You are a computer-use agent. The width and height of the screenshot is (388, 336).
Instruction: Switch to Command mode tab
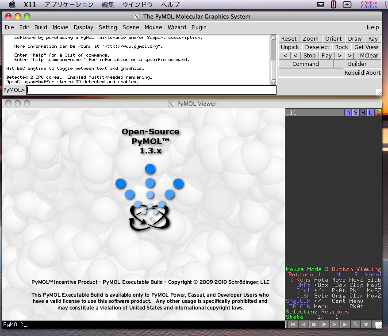(306, 64)
